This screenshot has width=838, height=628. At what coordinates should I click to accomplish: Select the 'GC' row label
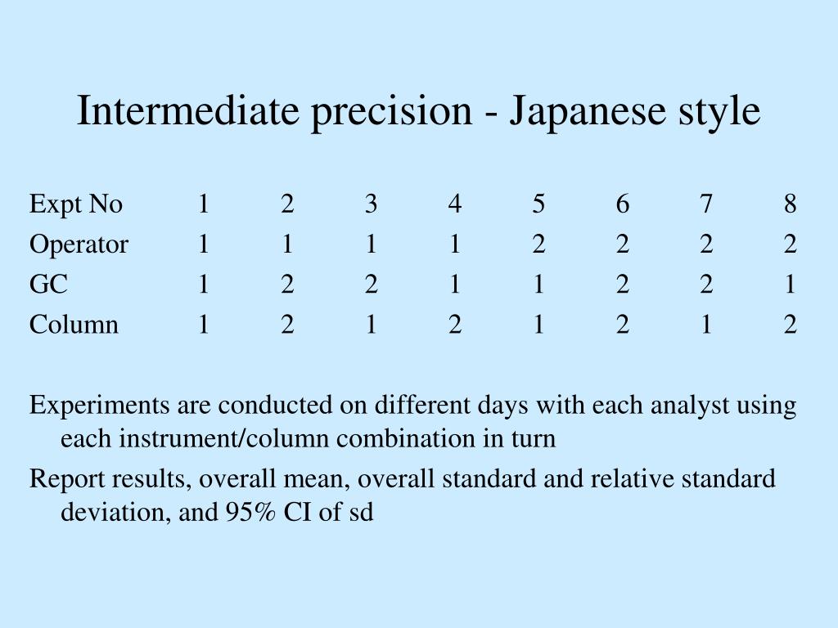(x=48, y=284)
